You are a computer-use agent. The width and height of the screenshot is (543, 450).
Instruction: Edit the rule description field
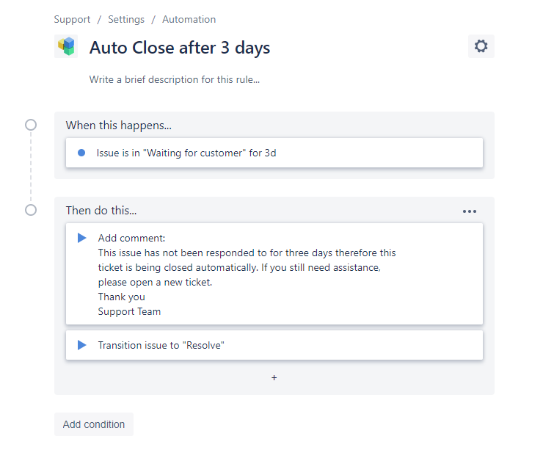pos(175,80)
